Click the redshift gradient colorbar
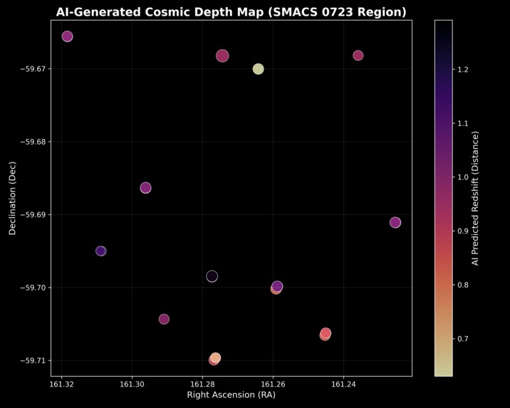 point(443,198)
